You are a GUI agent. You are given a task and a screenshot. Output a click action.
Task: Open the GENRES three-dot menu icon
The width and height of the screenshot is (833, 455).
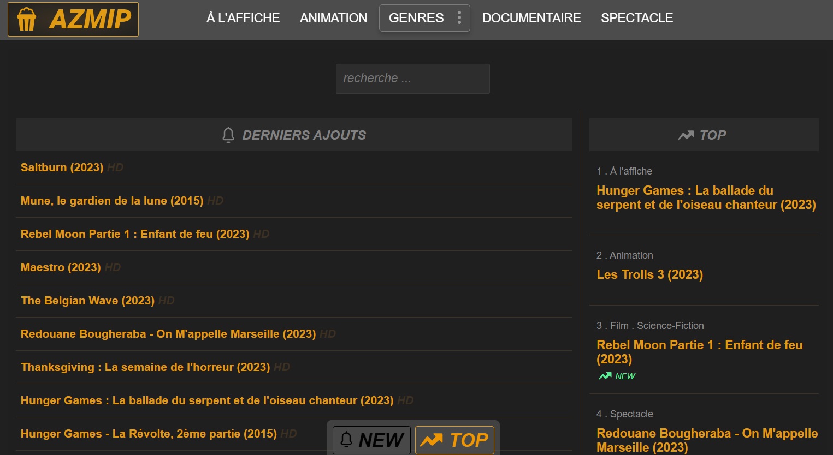click(x=459, y=17)
